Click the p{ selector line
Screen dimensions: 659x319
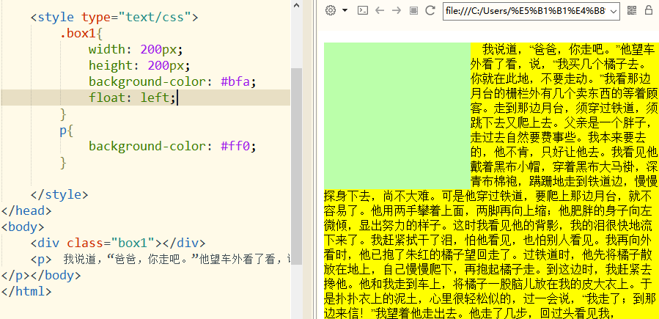[x=67, y=131]
